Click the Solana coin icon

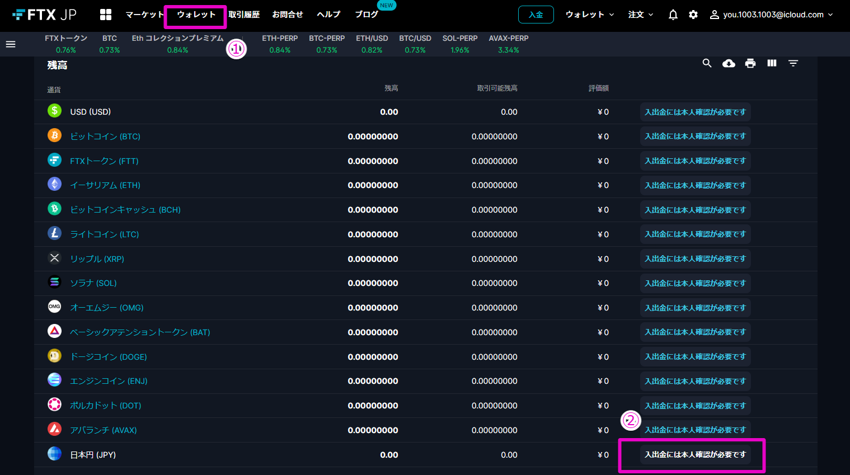[54, 282]
